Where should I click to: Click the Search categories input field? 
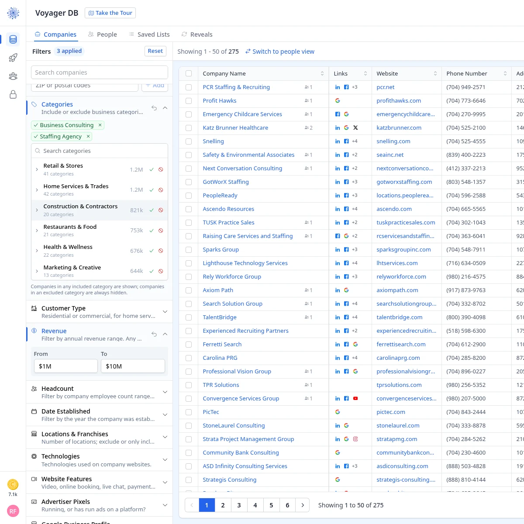click(100, 151)
